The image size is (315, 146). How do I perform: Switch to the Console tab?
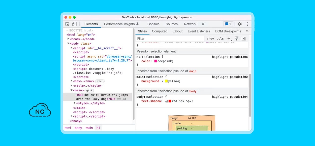[153, 24]
